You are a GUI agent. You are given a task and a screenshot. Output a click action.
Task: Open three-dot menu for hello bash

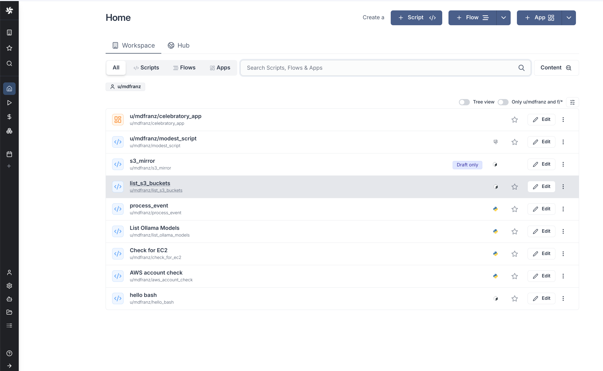click(563, 298)
